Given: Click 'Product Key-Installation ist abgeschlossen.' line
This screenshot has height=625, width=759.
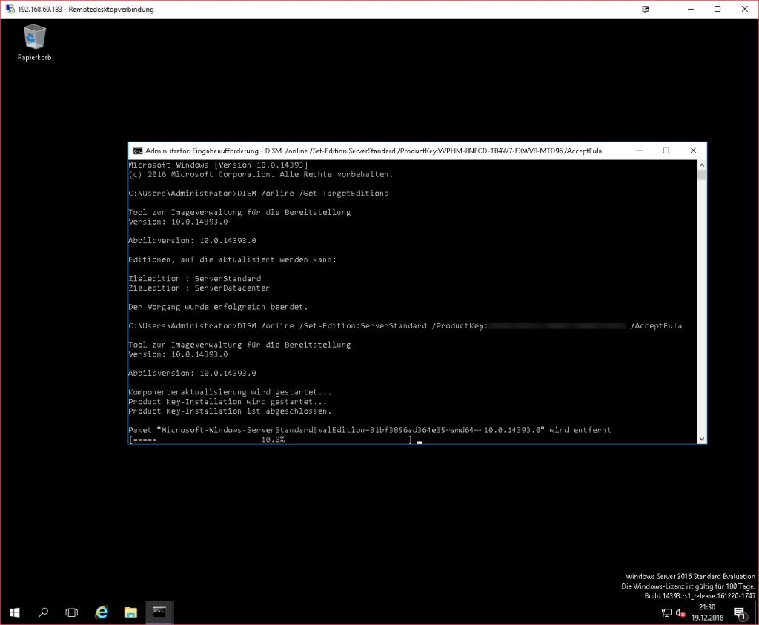Looking at the screenshot, I should tap(230, 411).
